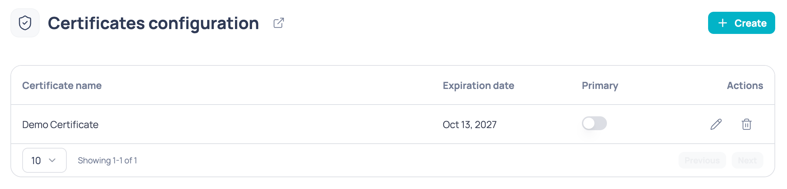Delete Demo Certificate using the trash icon
Image resolution: width=787 pixels, height=189 pixels.
(747, 124)
